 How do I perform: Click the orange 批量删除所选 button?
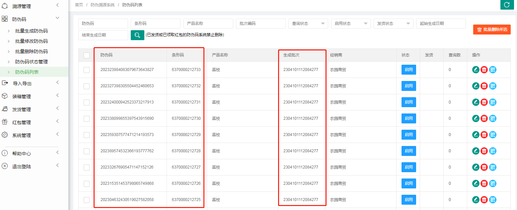492,30
